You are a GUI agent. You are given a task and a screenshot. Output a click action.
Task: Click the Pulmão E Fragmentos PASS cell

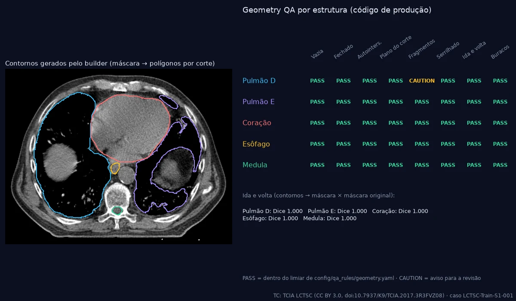(x=422, y=102)
